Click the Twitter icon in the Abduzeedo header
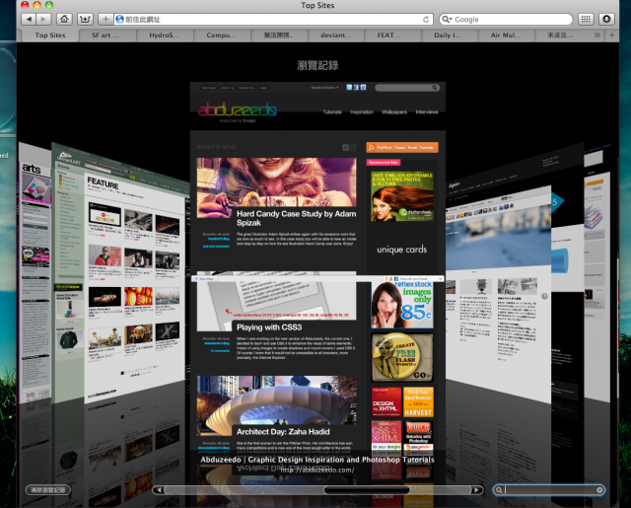This screenshot has height=508, width=631. click(349, 87)
